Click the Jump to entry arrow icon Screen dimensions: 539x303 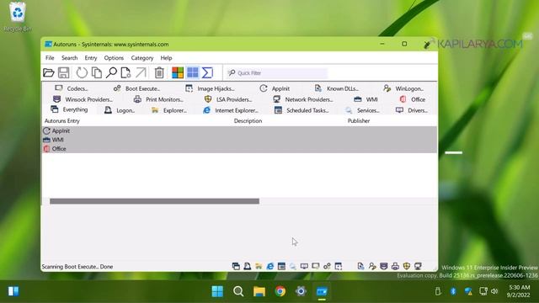[141, 72]
